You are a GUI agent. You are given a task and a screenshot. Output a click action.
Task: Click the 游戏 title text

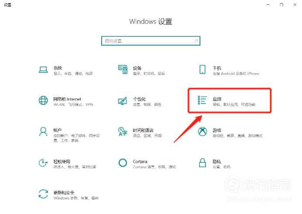(217, 130)
